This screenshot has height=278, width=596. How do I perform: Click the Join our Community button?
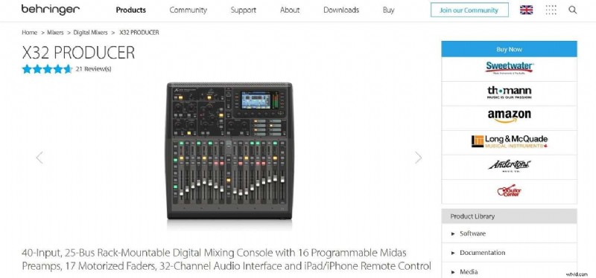point(469,10)
